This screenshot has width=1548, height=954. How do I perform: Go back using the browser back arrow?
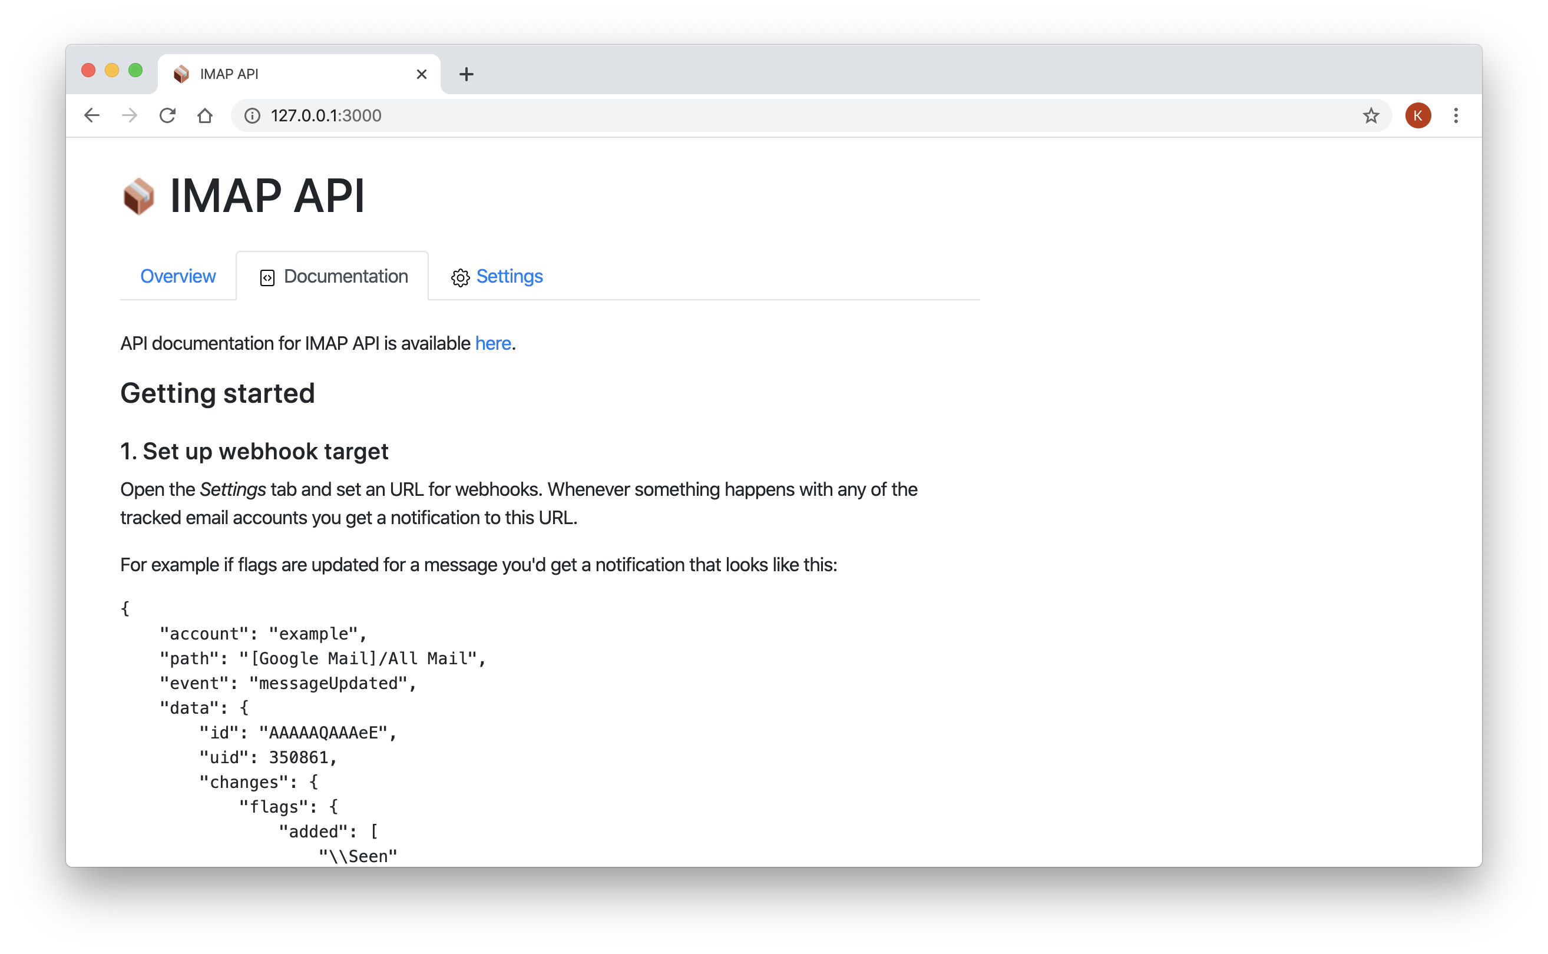[x=92, y=115]
